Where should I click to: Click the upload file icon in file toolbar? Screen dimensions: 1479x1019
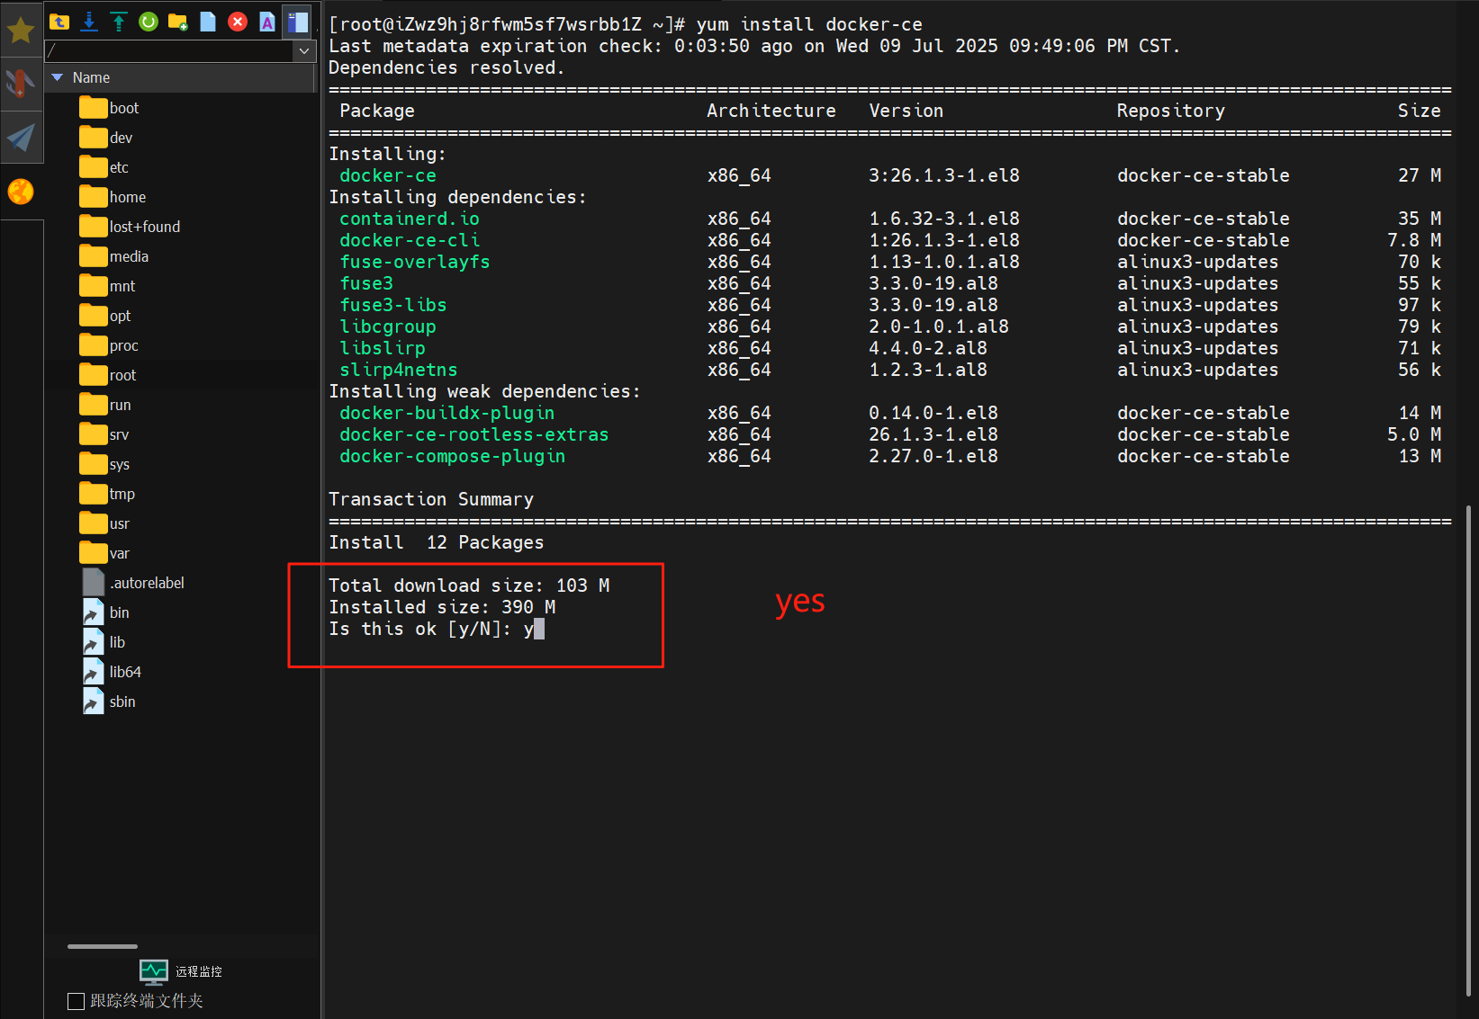coord(118,22)
